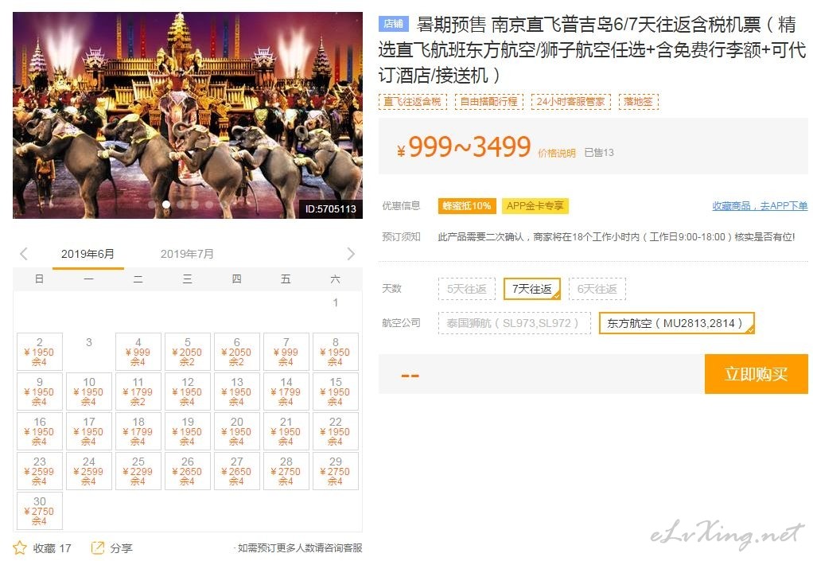Viewport: 813px width, 561px height.
Task: Select the 7天往返 option
Action: click(x=532, y=289)
